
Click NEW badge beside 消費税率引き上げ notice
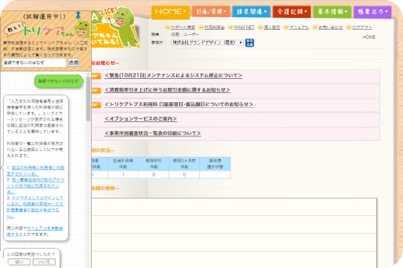96,90
